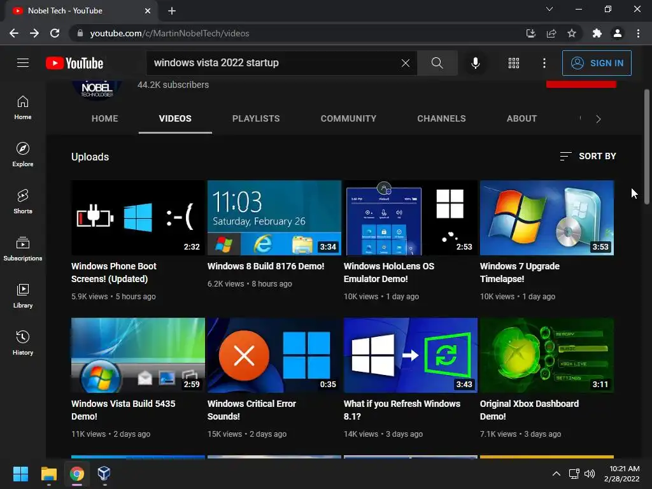
Task: Open Original Xbox Dashboard Demo title
Action: point(529,410)
